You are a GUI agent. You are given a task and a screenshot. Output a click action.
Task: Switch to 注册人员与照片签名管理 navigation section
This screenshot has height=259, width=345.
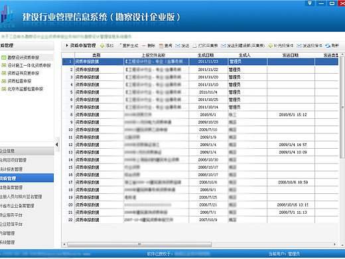tap(27, 197)
